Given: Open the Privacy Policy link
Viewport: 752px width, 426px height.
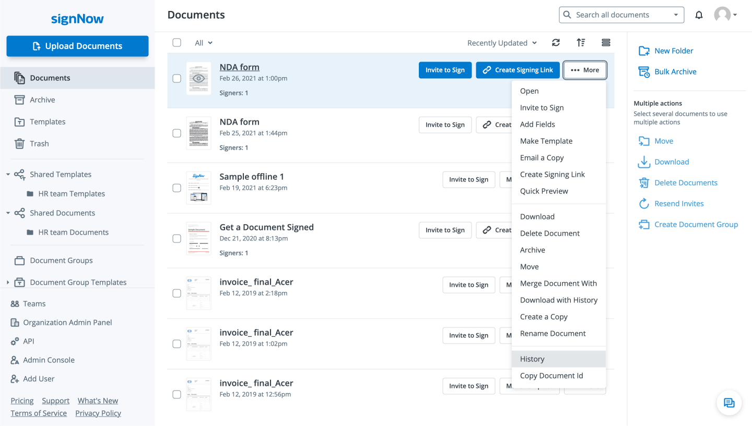Looking at the screenshot, I should (x=98, y=413).
